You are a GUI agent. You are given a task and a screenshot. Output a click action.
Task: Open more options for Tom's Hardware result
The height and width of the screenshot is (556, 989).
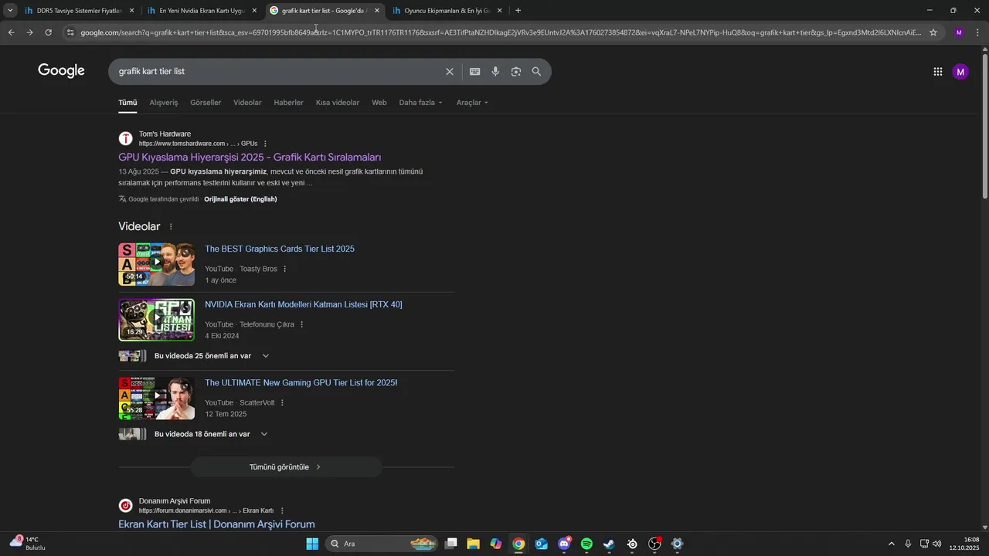point(265,144)
